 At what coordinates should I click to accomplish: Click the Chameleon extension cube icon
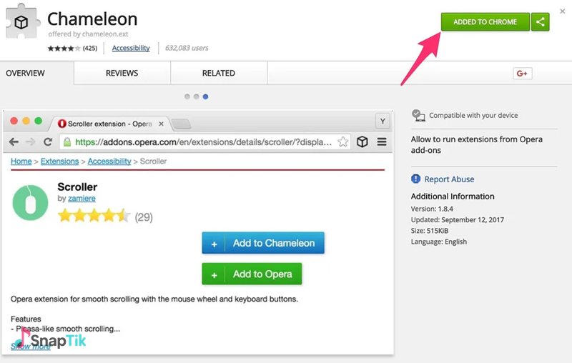[23, 23]
